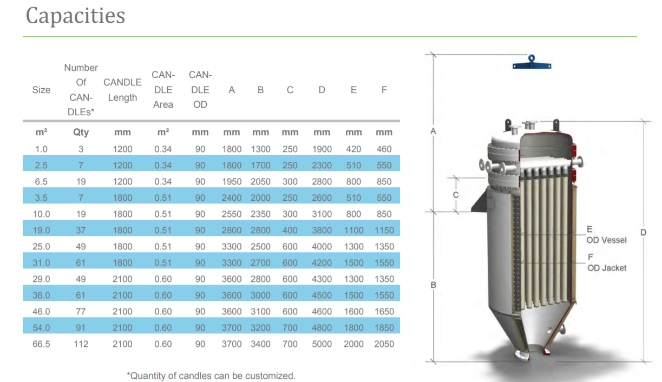The width and height of the screenshot is (662, 382).
Task: Click the "Qty" unit label
Action: (x=81, y=133)
